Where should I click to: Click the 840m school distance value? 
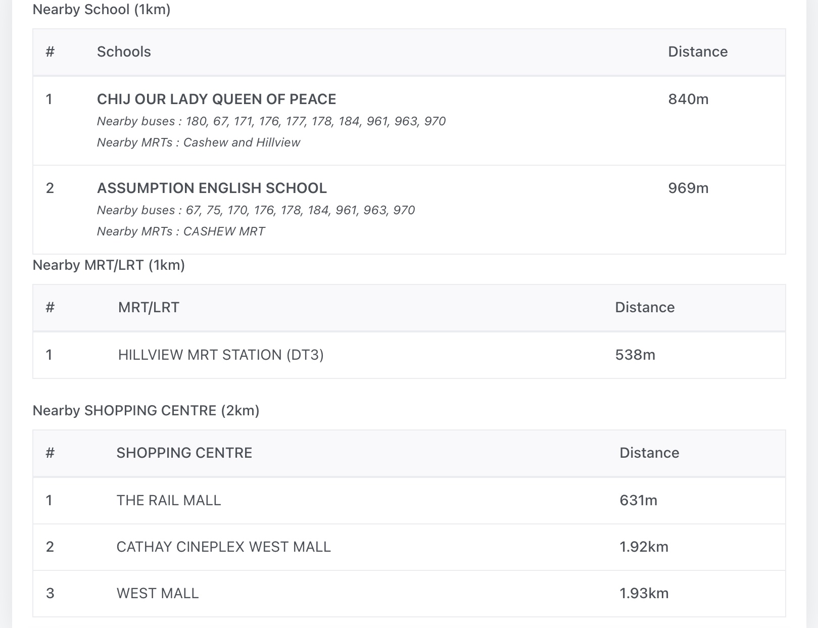688,99
